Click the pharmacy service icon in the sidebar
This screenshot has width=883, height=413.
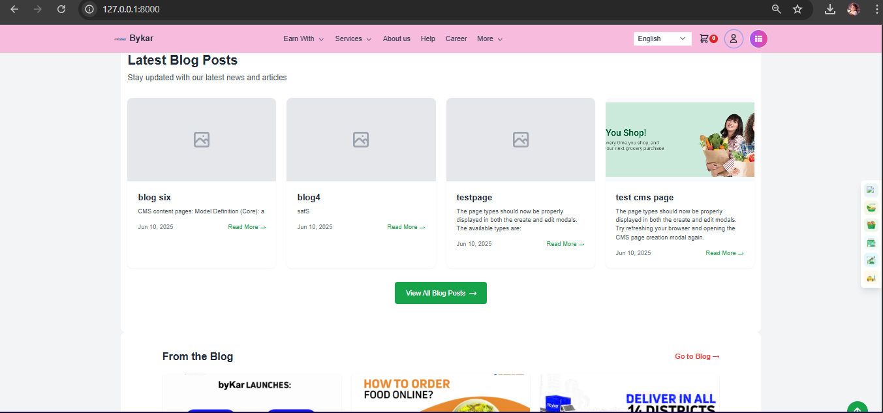[871, 260]
